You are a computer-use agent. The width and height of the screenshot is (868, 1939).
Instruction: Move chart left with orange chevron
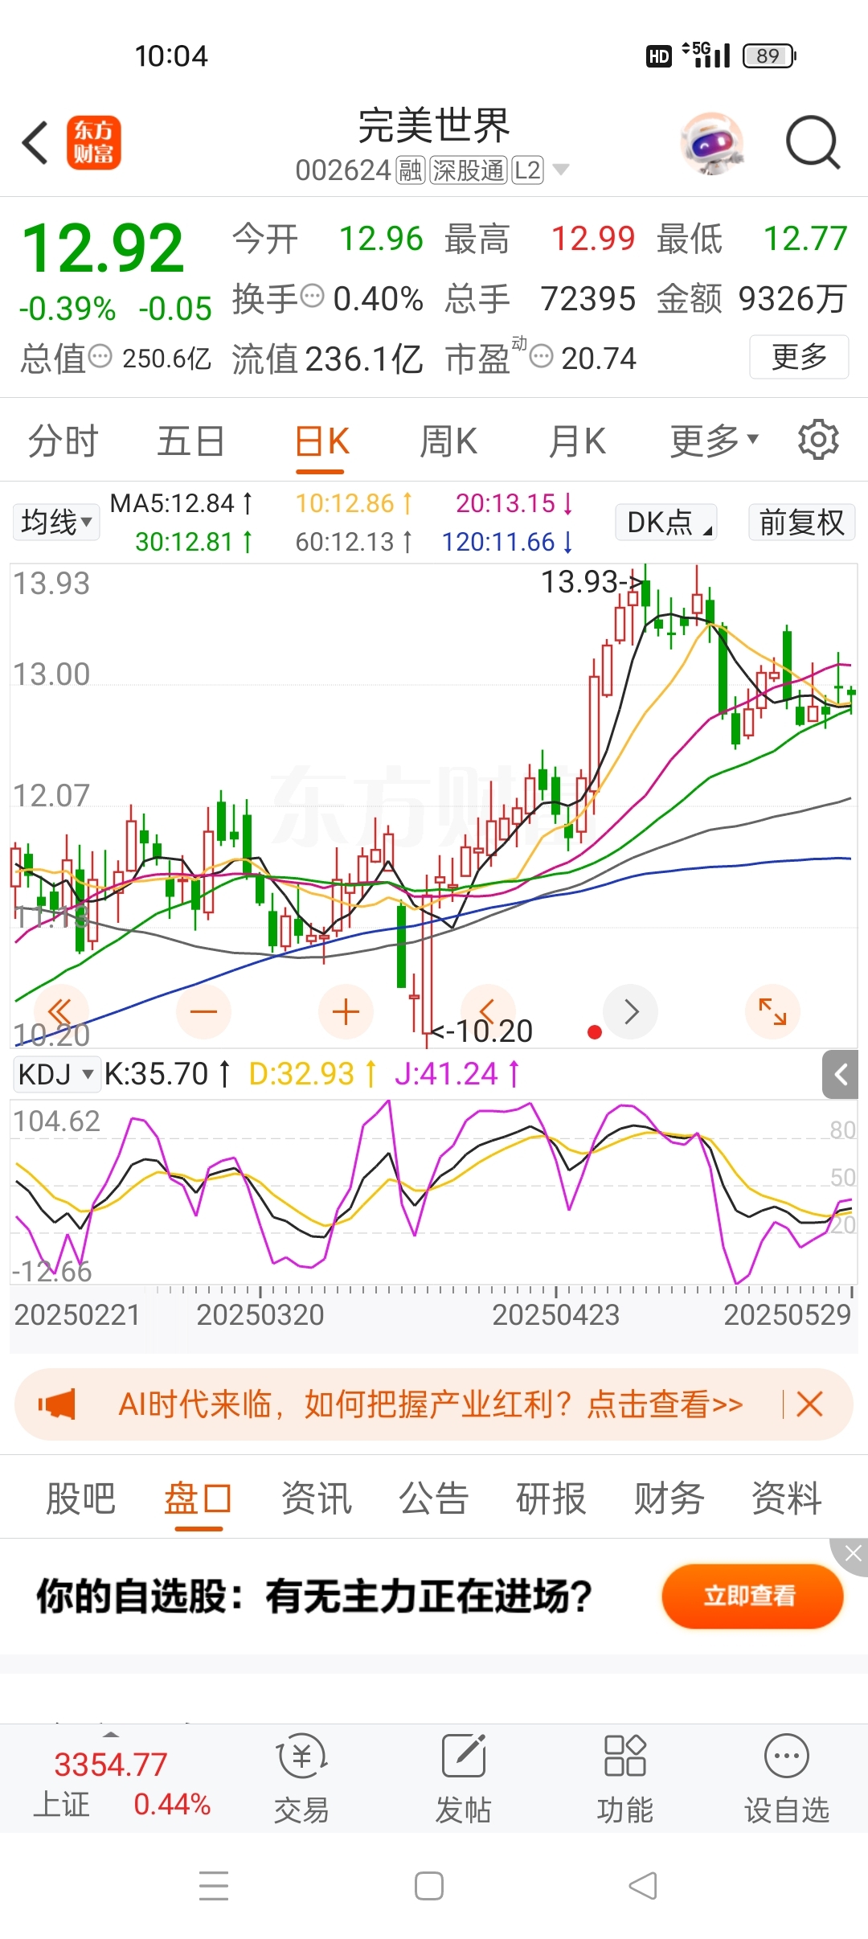coord(487,1010)
